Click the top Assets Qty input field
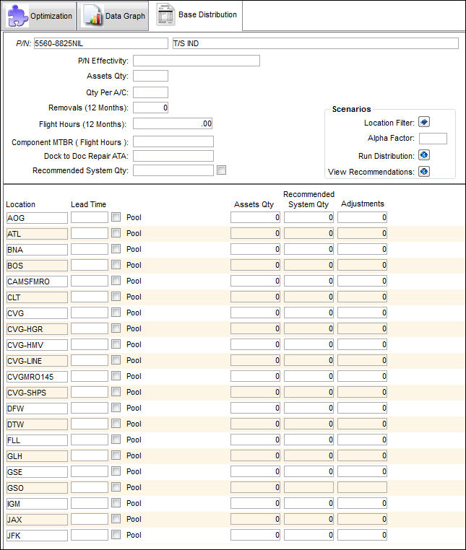This screenshot has width=466, height=550. [x=150, y=76]
